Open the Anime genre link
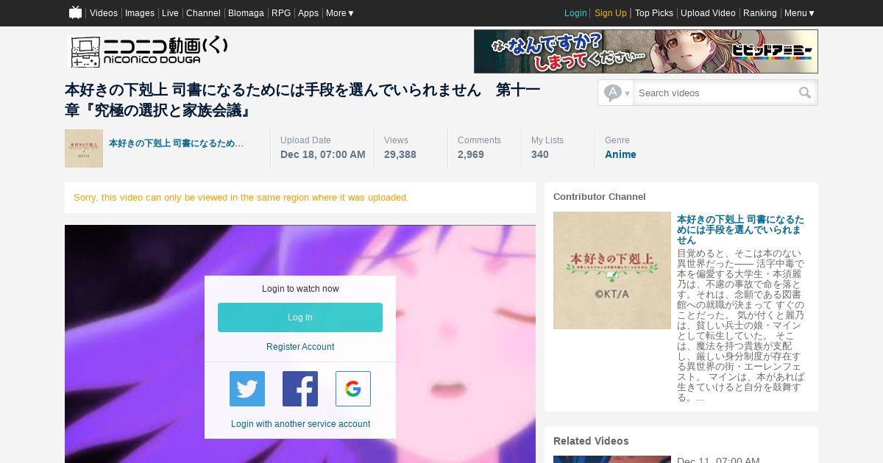This screenshot has width=883, height=463. point(620,154)
